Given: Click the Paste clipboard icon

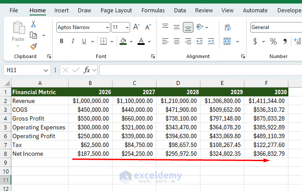Looking at the screenshot, I should [18, 27].
